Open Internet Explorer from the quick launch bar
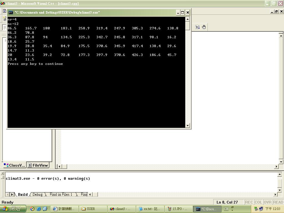Image resolution: width=284 pixels, height=213 pixels. click(x=39, y=209)
